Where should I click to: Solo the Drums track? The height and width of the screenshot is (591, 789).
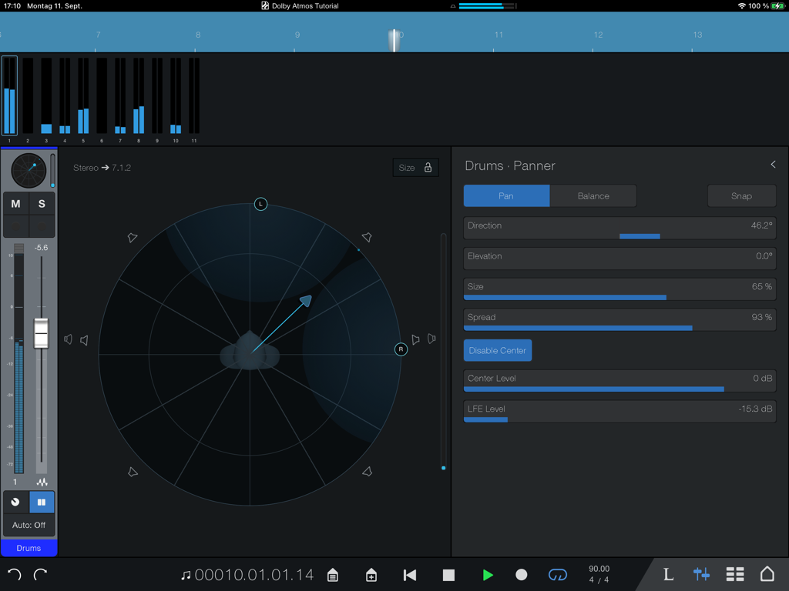pos(42,203)
